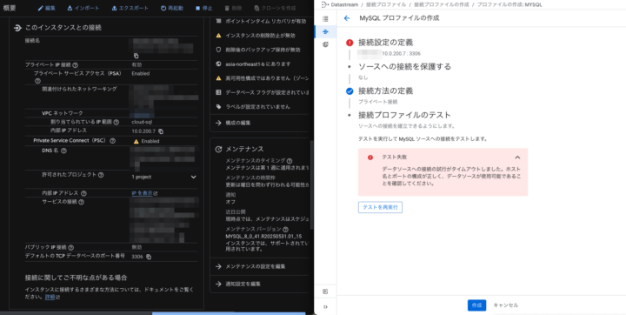Click クローンを作成 in the toolbar

[275, 8]
